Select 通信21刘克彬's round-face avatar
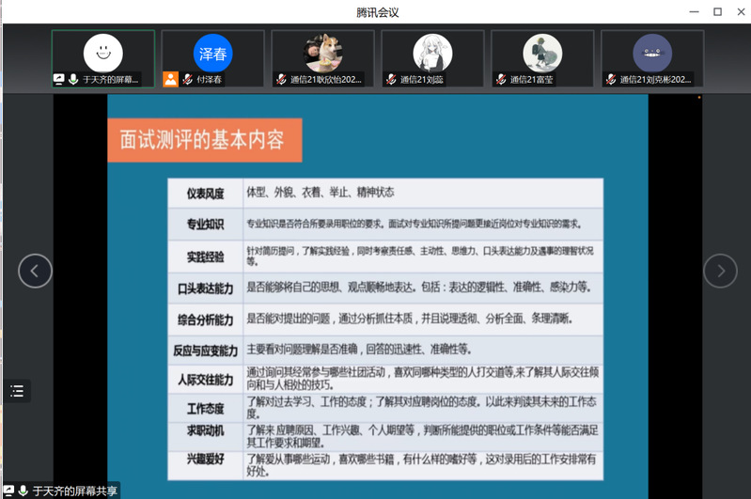This screenshot has width=751, height=499. [x=652, y=52]
